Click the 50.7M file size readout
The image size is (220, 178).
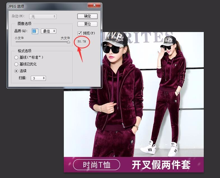coord(82,42)
